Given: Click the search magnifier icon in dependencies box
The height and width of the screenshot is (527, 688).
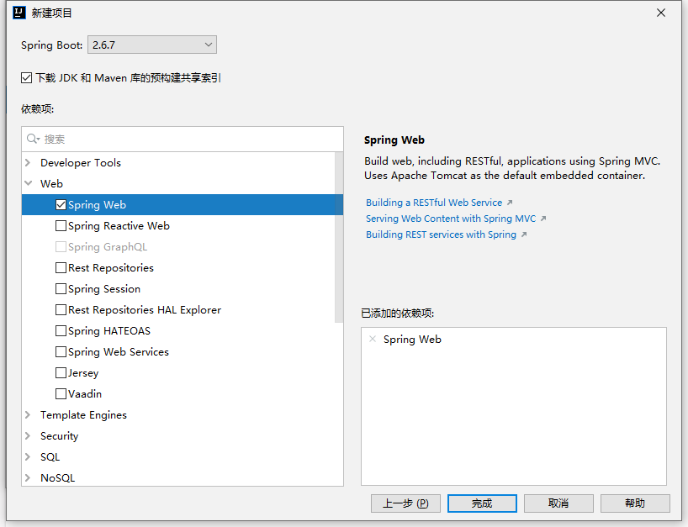Looking at the screenshot, I should pyautogui.click(x=33, y=139).
